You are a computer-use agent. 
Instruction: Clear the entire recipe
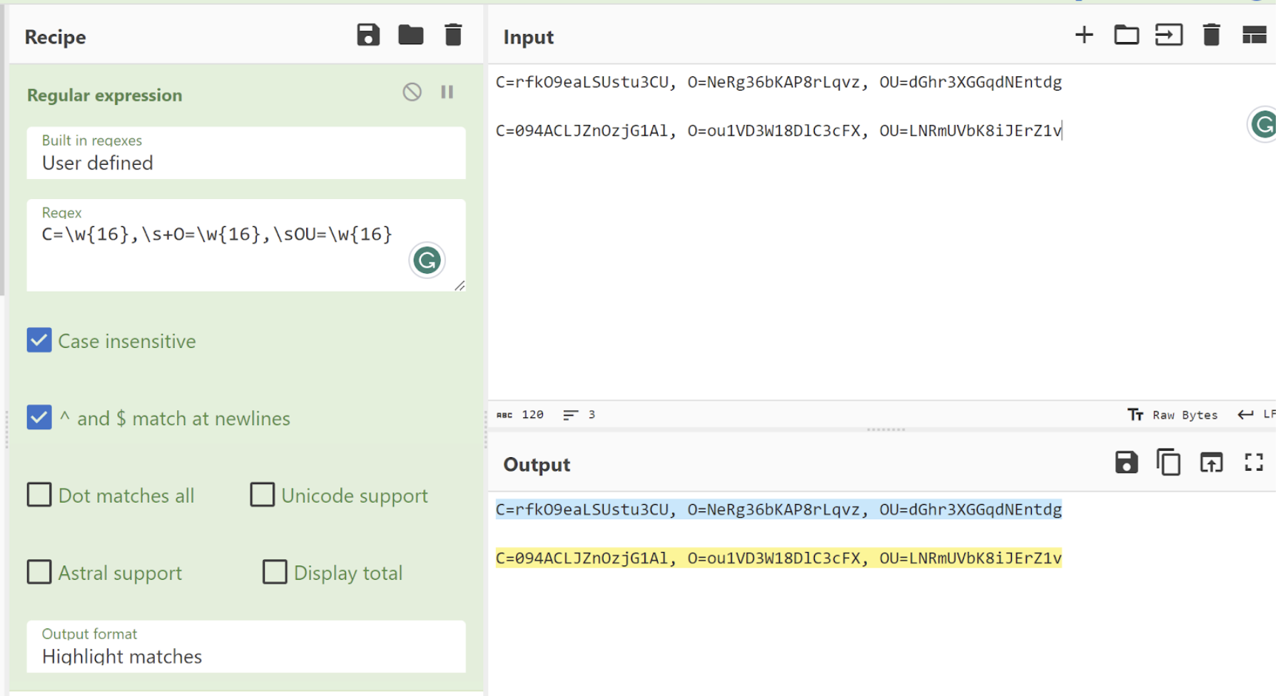pyautogui.click(x=453, y=34)
